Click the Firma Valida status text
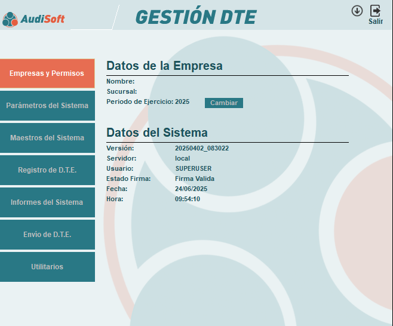This screenshot has height=326, width=393. (x=195, y=179)
